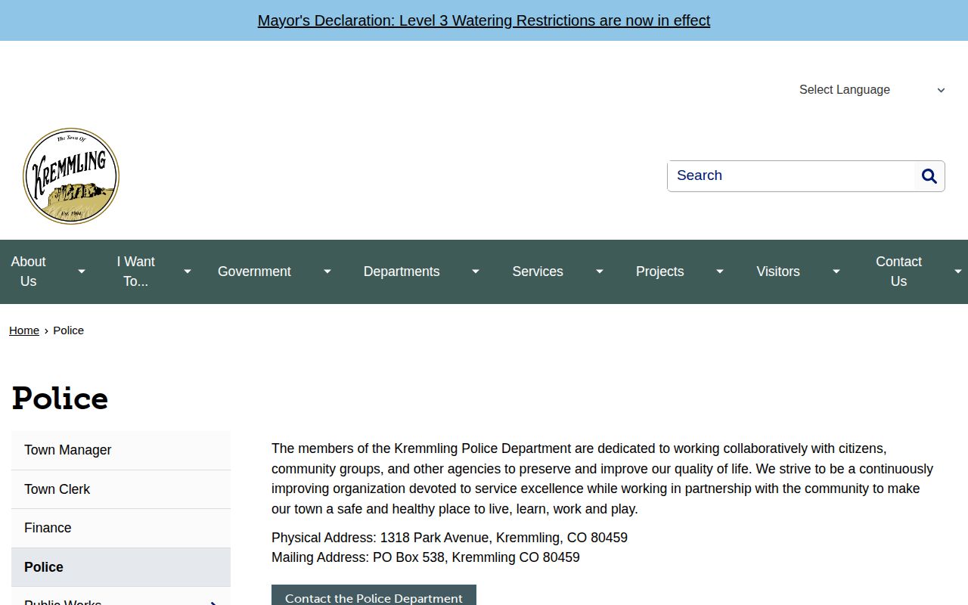Open Contact Us menu item

pyautogui.click(x=898, y=271)
